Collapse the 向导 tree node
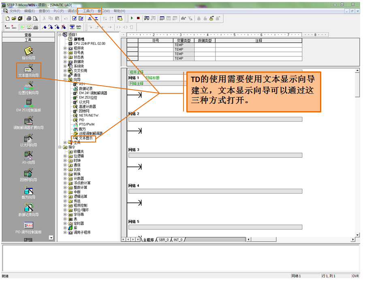This screenshot has width=367, height=282. coord(65,80)
